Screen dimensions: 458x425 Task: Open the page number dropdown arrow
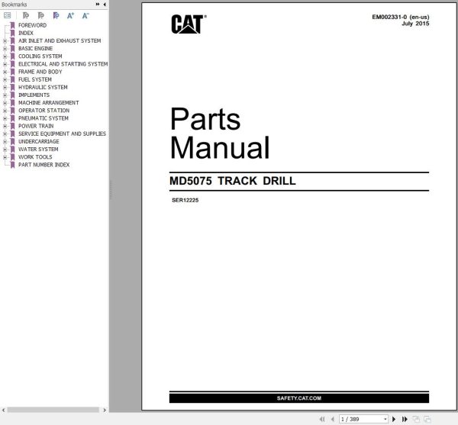pyautogui.click(x=385, y=419)
